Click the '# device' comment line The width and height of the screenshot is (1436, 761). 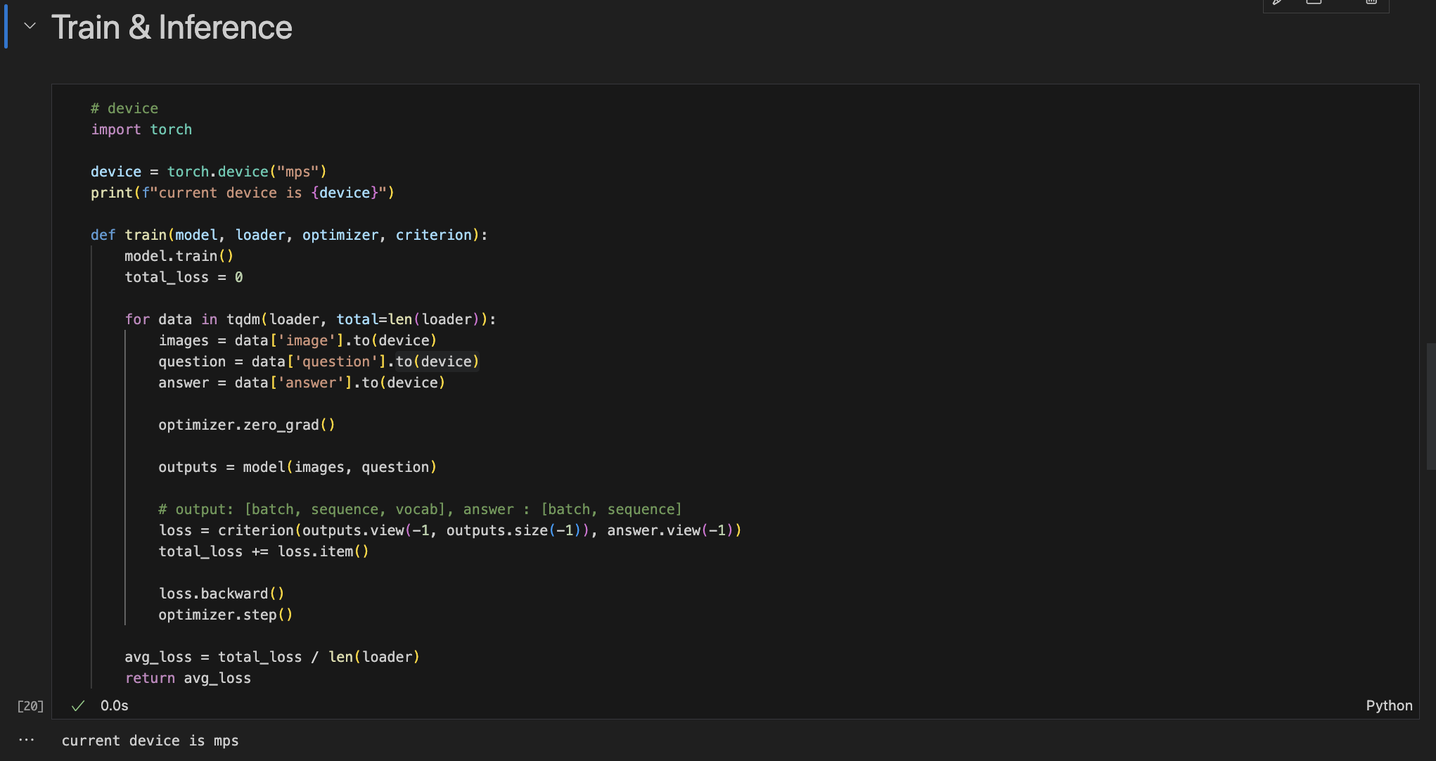[x=124, y=108]
